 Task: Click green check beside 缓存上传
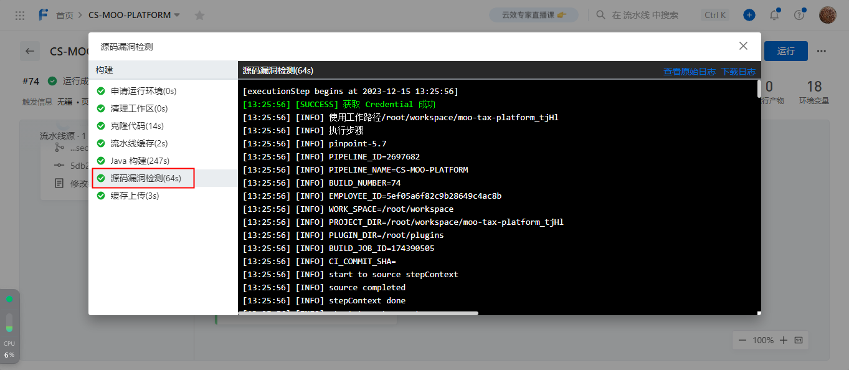(100, 196)
